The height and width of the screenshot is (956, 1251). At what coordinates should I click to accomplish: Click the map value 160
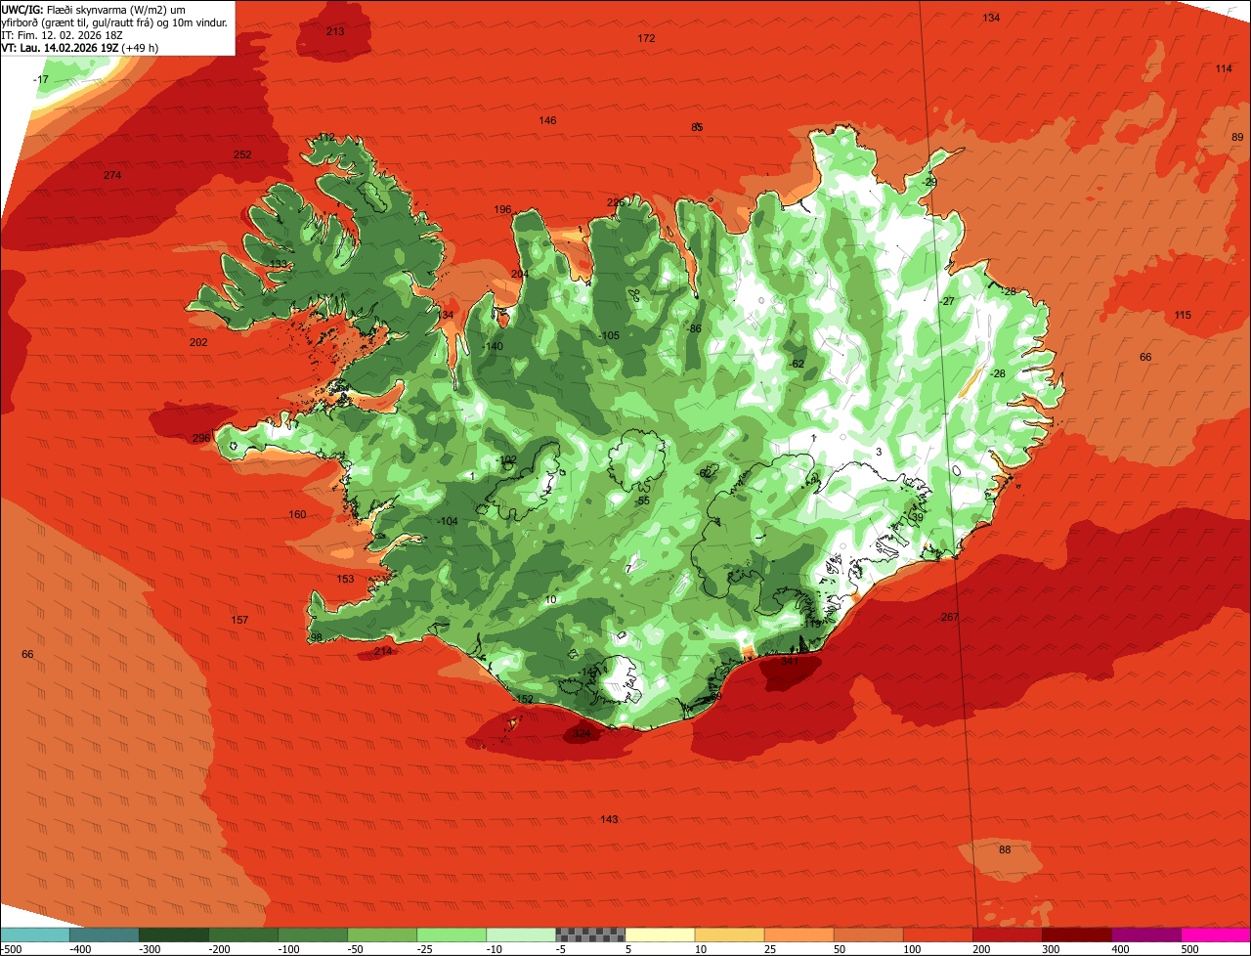(x=297, y=514)
